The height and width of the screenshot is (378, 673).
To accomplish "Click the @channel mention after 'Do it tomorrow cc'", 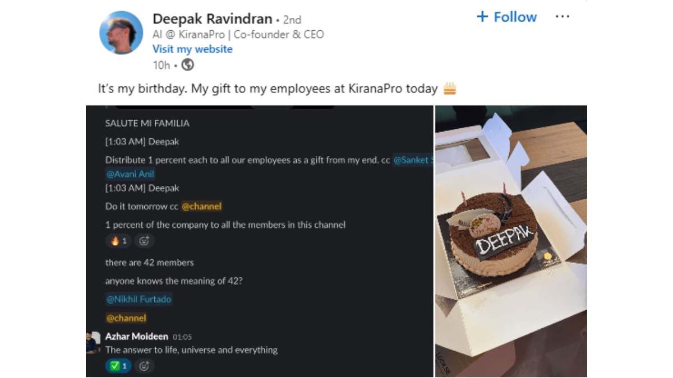I will pos(201,206).
